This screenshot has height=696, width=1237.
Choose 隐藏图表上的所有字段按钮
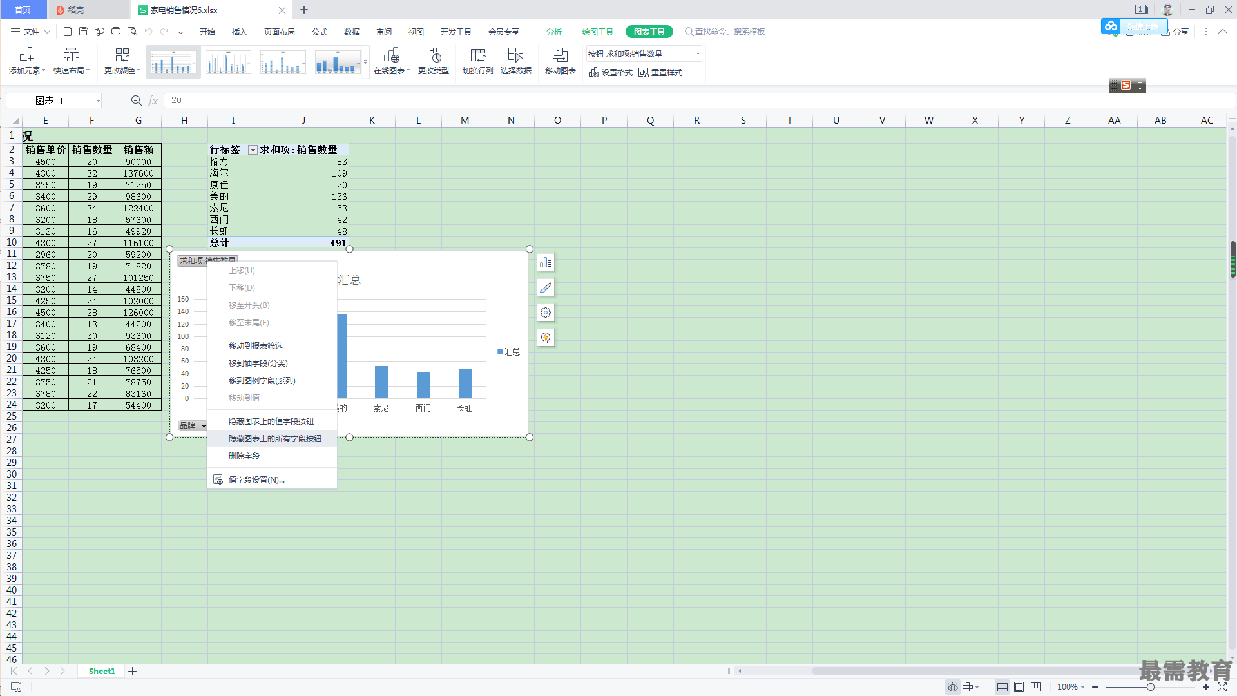pos(272,439)
